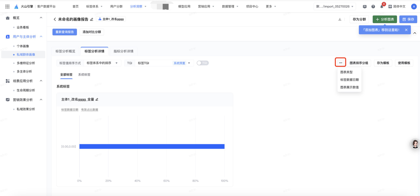Image resolution: width=420 pixels, height=196 pixels.
Task: Click the download report icon
Action: coord(340,19)
